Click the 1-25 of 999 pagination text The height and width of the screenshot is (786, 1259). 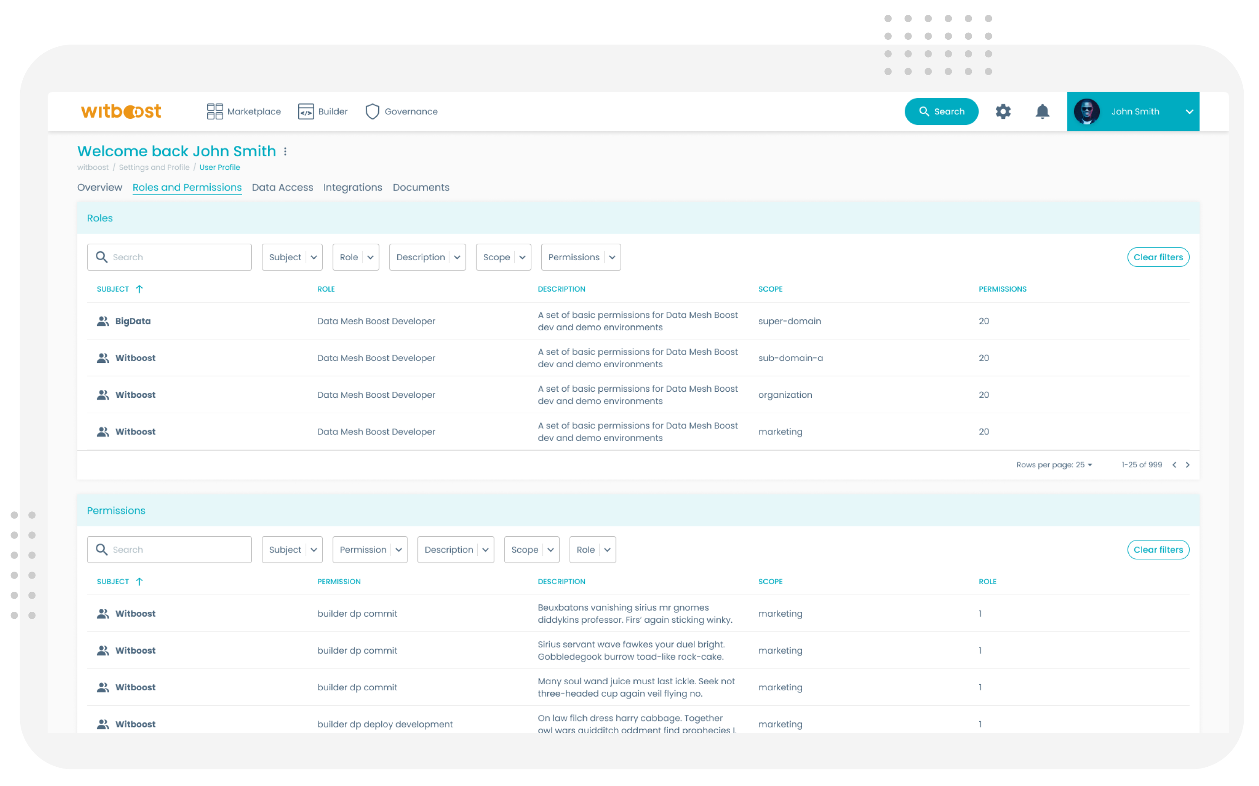coord(1141,465)
